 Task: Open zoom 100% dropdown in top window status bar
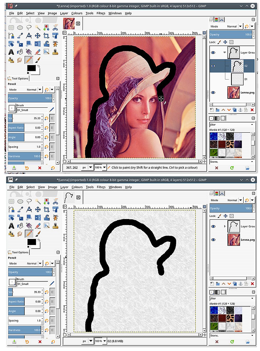(100, 167)
